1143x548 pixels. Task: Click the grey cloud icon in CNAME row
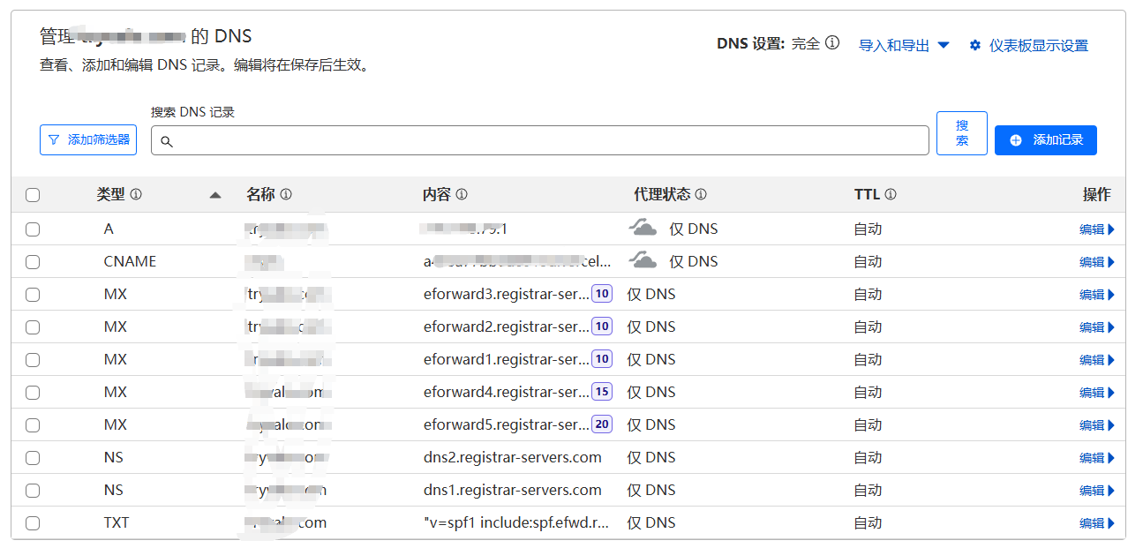(643, 261)
